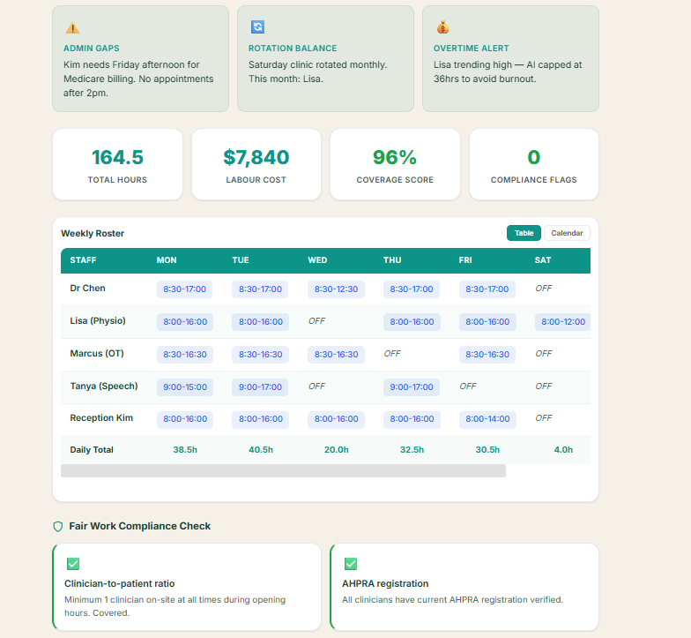Click the STAFF column header
The image size is (691, 638).
click(83, 260)
